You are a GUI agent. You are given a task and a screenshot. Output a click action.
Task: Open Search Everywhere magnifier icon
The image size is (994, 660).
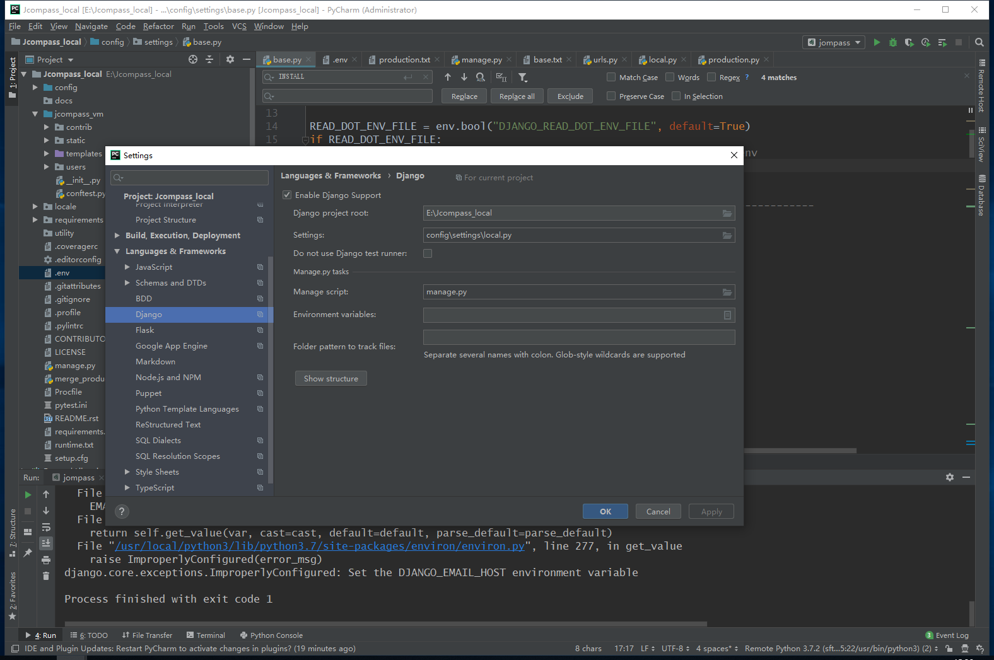(x=979, y=42)
